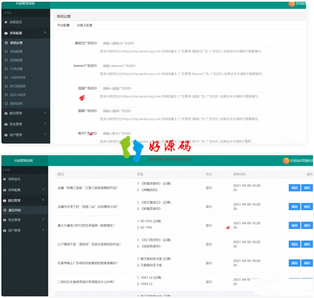Click the 题目 column header

pyautogui.click(x=60, y=174)
